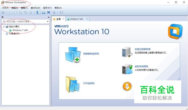Click the 打开虚拟机 link
Image resolution: width=188 pixels, height=110 pixels.
coord(89,83)
